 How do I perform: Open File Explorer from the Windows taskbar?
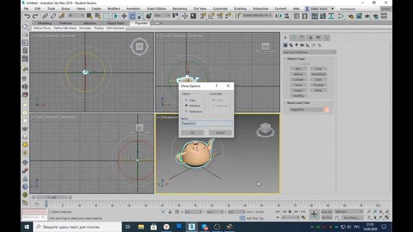141,227
